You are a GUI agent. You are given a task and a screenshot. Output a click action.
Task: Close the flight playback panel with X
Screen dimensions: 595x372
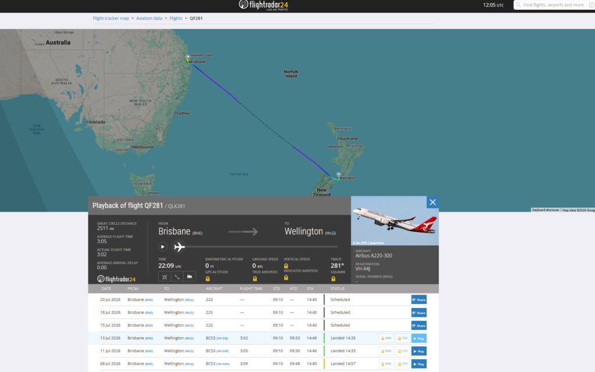point(432,202)
